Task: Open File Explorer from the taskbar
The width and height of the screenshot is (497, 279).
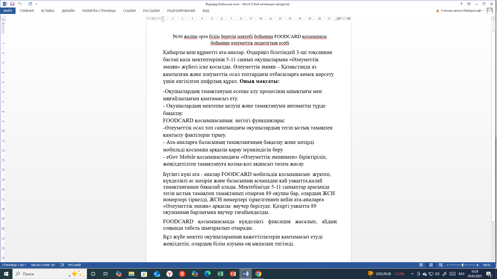Action: point(131,274)
